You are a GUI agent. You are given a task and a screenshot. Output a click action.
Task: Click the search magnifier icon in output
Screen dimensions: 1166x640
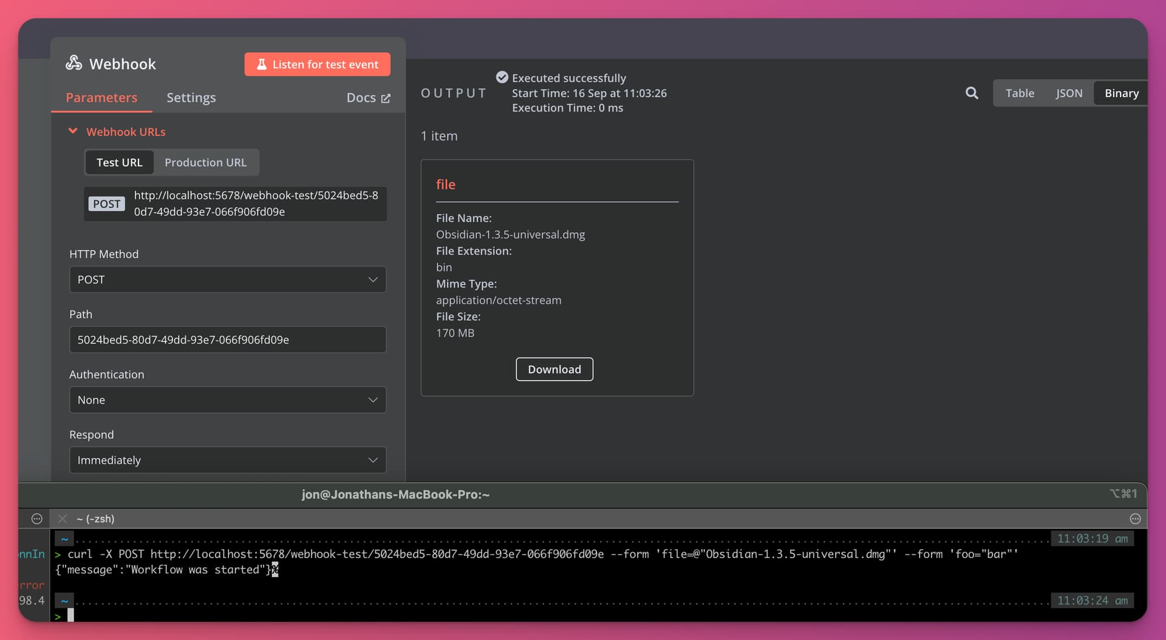[x=972, y=93]
